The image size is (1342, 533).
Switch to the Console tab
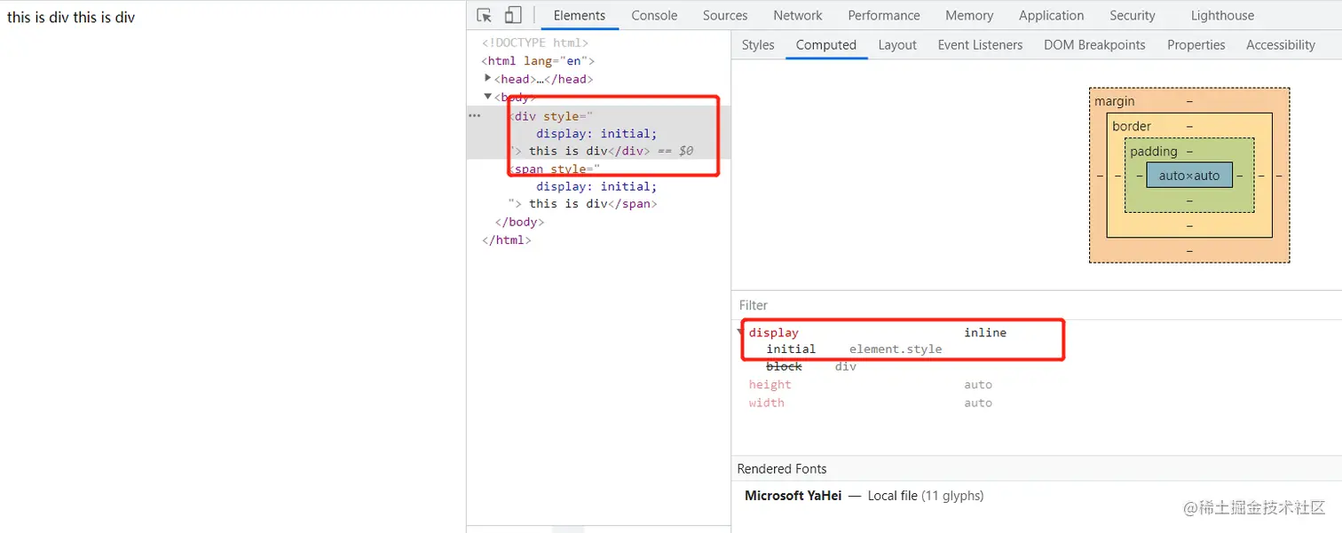point(654,15)
